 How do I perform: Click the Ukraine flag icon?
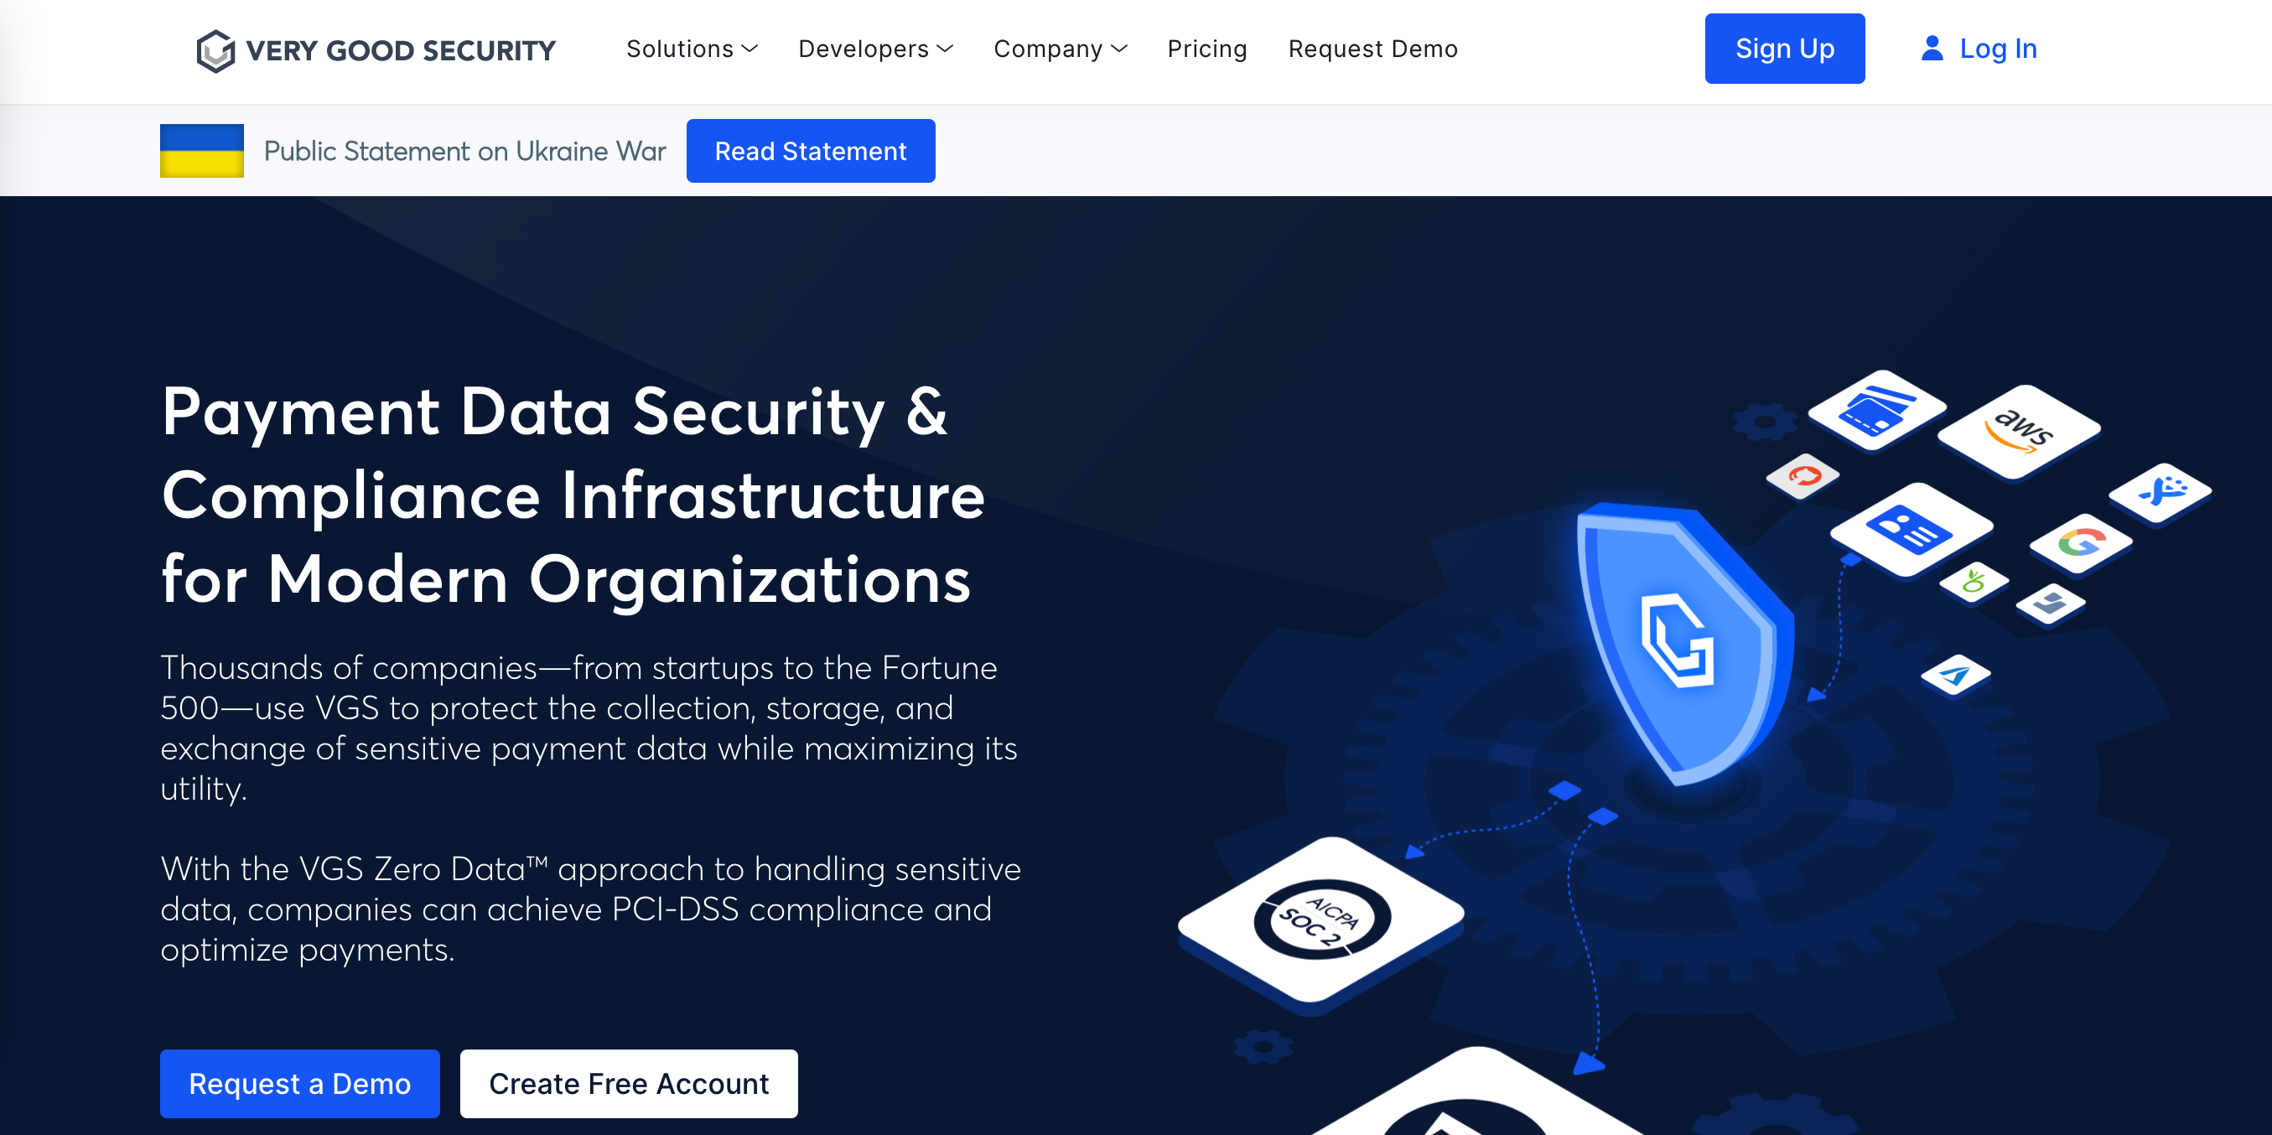[201, 151]
